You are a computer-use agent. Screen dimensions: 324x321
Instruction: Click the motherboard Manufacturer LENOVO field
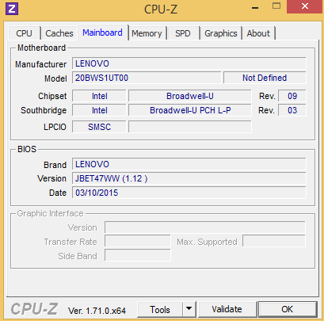click(189, 63)
